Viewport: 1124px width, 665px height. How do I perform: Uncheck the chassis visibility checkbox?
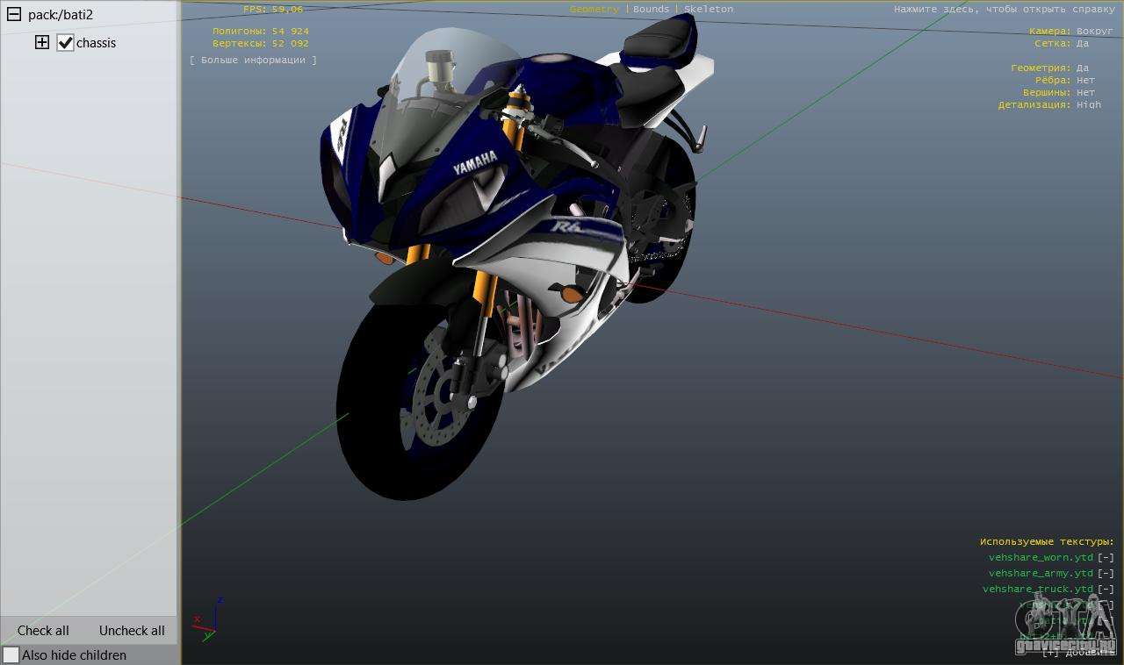pyautogui.click(x=65, y=42)
